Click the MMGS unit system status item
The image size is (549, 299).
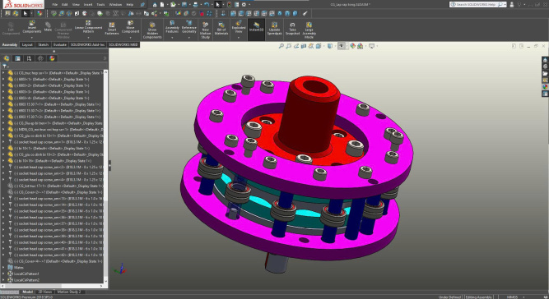coord(512,297)
